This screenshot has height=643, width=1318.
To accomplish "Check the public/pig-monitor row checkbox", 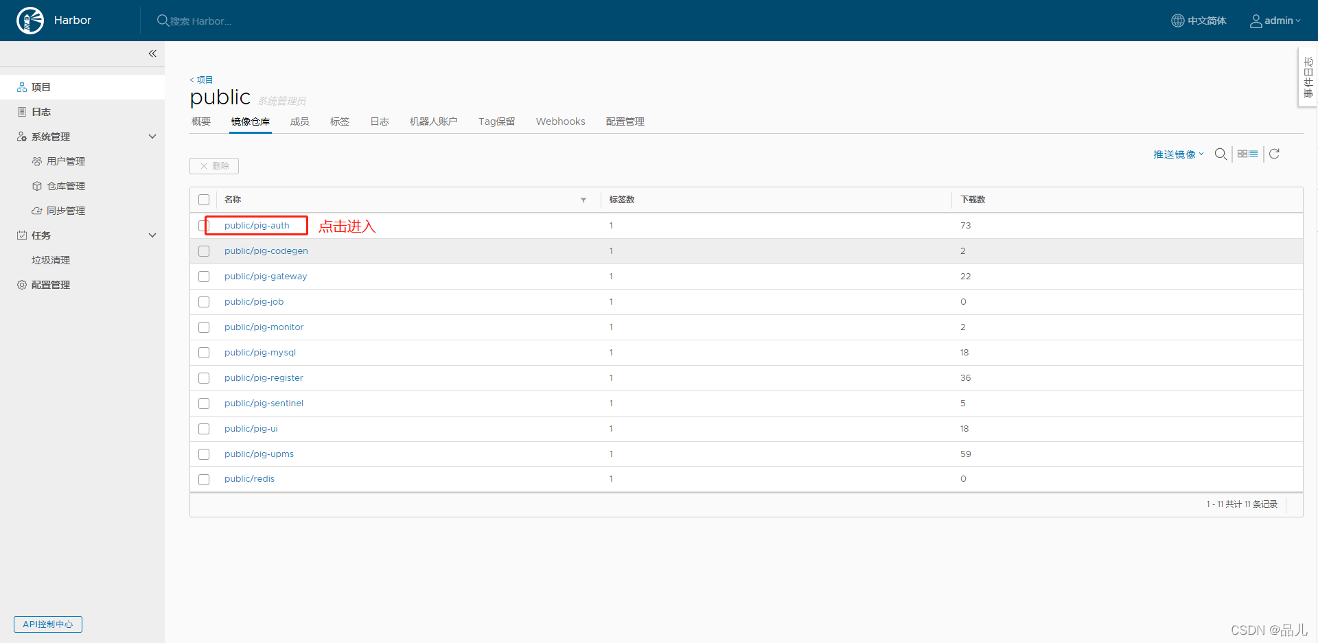I will pos(204,327).
